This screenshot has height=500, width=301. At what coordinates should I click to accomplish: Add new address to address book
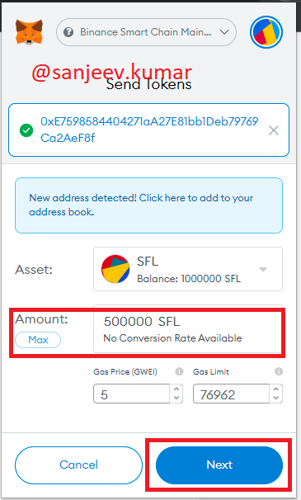148,205
